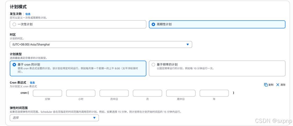The width and height of the screenshot is (293, 126).
Task: Expand the 弹性时间范围 选择 dropdown
Action: click(54, 118)
